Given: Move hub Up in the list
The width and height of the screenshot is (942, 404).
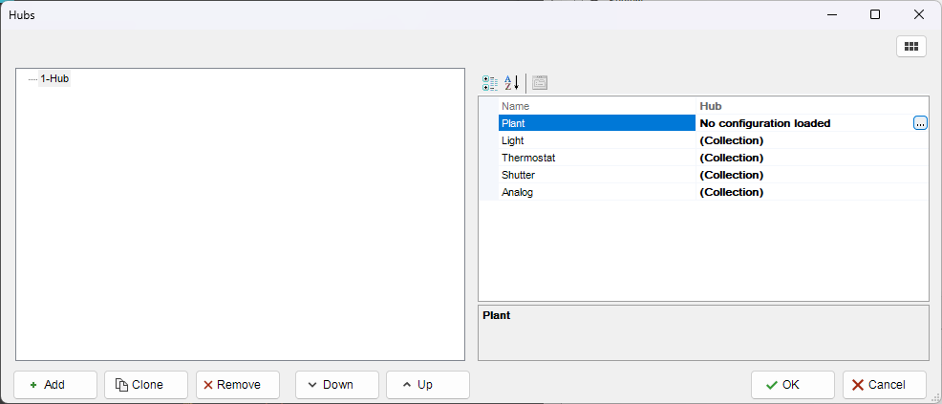Looking at the screenshot, I should pos(427,385).
